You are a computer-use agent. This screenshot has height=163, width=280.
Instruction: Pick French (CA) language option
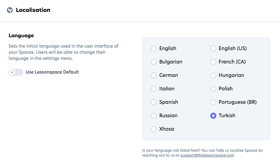click(x=213, y=62)
